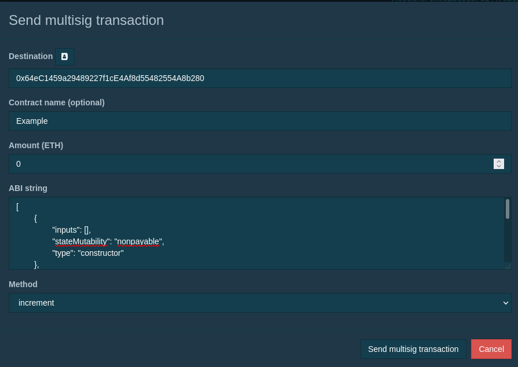Click the ABI textarea resize handle
Image resolution: width=518 pixels, height=367 pixels.
[x=508, y=266]
